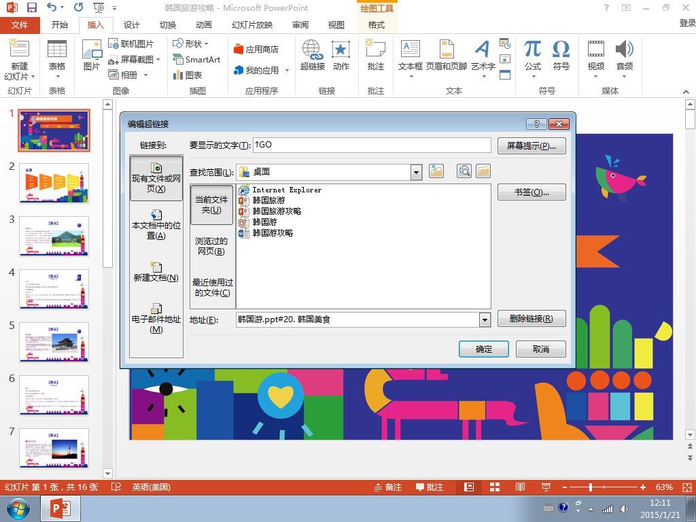696x522 pixels.
Task: Switch to Slide Sorter view in status bar
Action: (x=495, y=487)
